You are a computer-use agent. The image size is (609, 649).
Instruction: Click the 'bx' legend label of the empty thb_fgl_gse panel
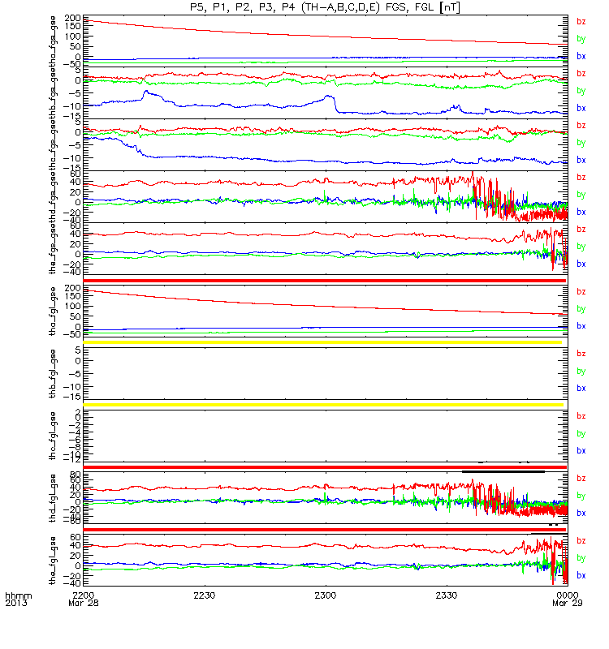pos(581,389)
